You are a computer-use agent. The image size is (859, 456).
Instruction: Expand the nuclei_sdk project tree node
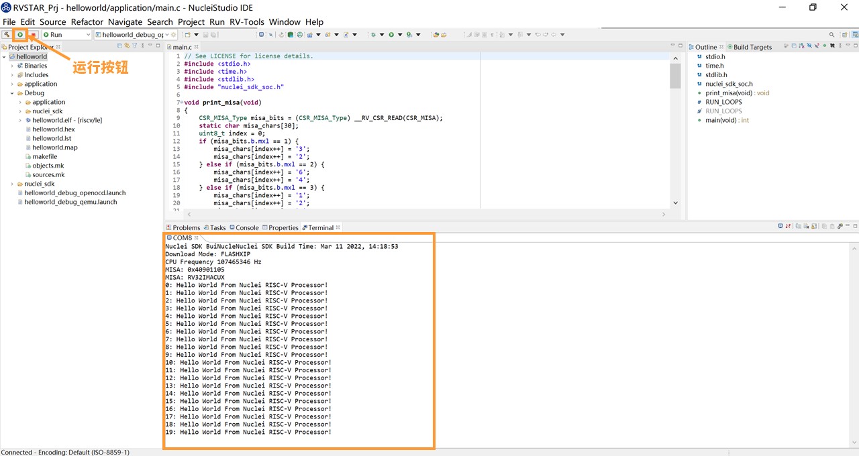coord(12,184)
